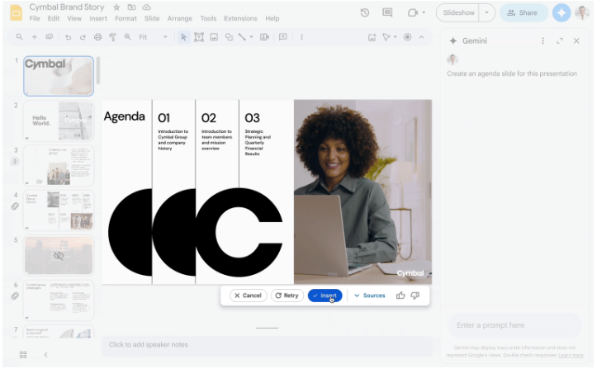Viewport: 597px width, 369px height.
Task: Open the Slideshow dropdown arrow
Action: point(486,12)
